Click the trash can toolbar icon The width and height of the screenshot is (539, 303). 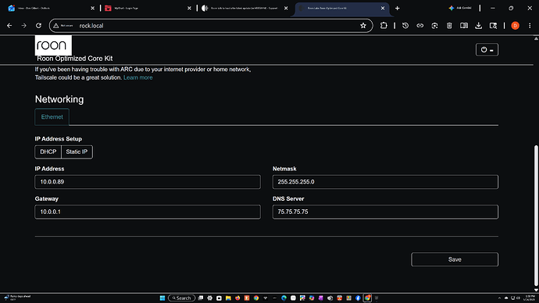[449, 26]
